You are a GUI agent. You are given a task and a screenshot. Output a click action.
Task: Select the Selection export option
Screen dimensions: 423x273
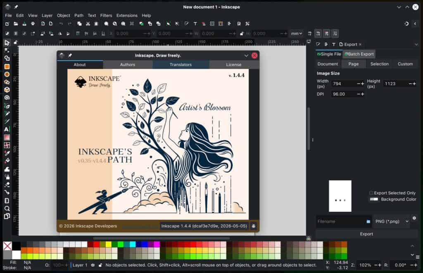[379, 64]
